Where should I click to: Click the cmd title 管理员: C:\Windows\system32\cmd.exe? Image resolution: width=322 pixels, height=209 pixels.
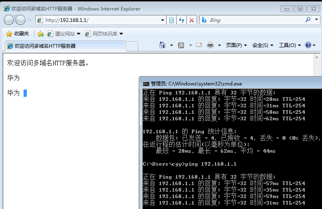coord(196,83)
